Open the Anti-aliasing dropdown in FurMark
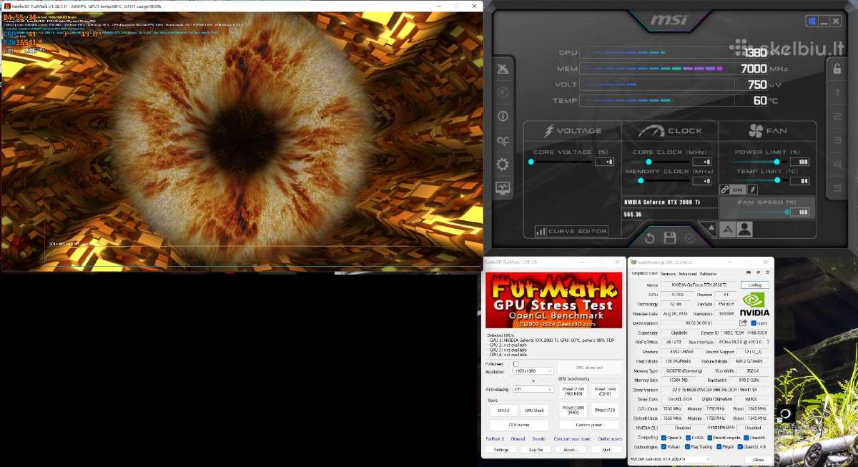 (x=533, y=389)
